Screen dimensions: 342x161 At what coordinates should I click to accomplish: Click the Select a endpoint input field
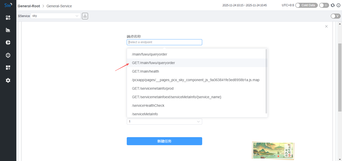point(164,42)
